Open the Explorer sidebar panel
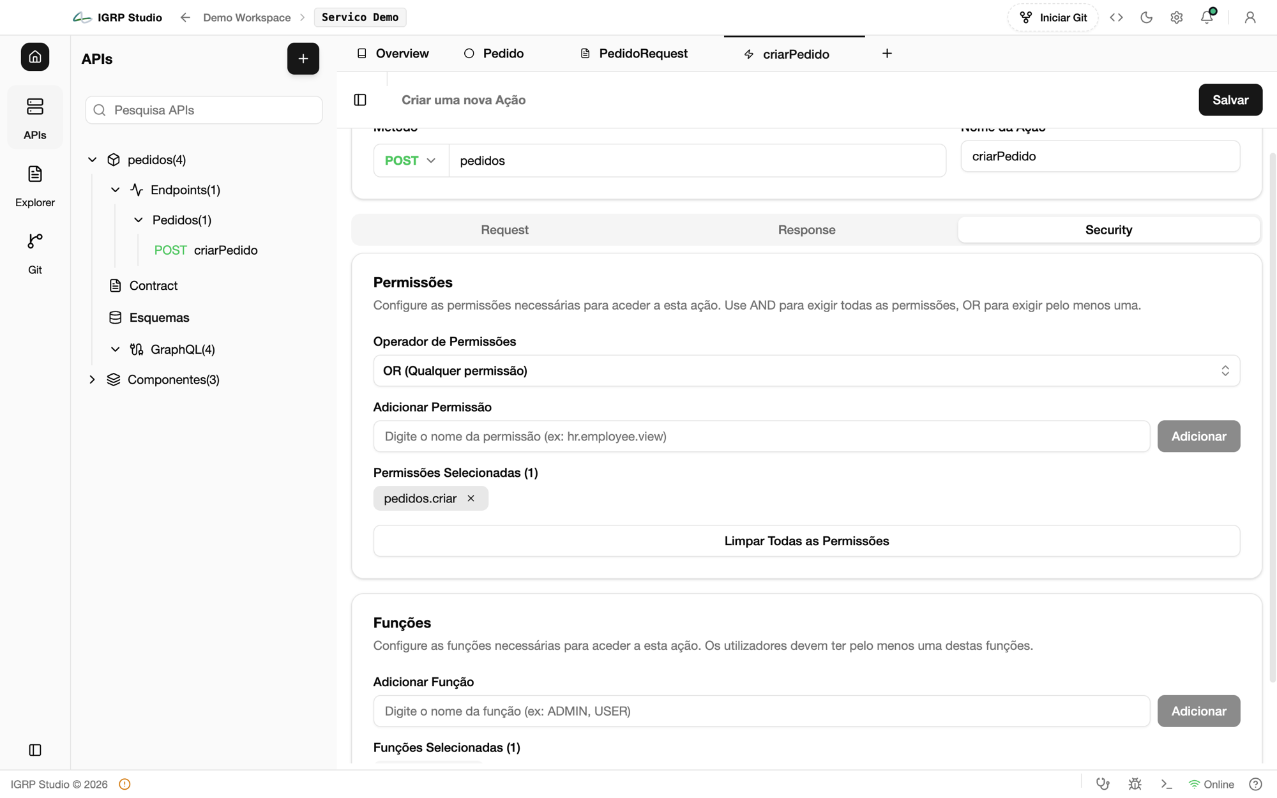This screenshot has height=798, width=1277. (x=35, y=186)
